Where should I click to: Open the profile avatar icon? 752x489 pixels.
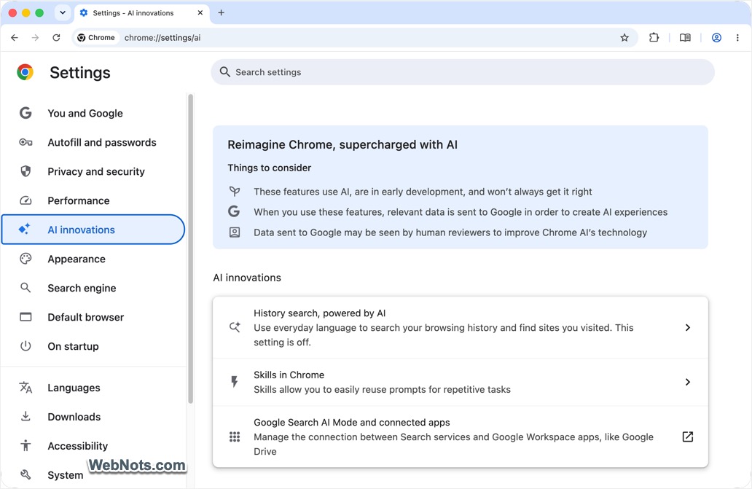point(716,37)
